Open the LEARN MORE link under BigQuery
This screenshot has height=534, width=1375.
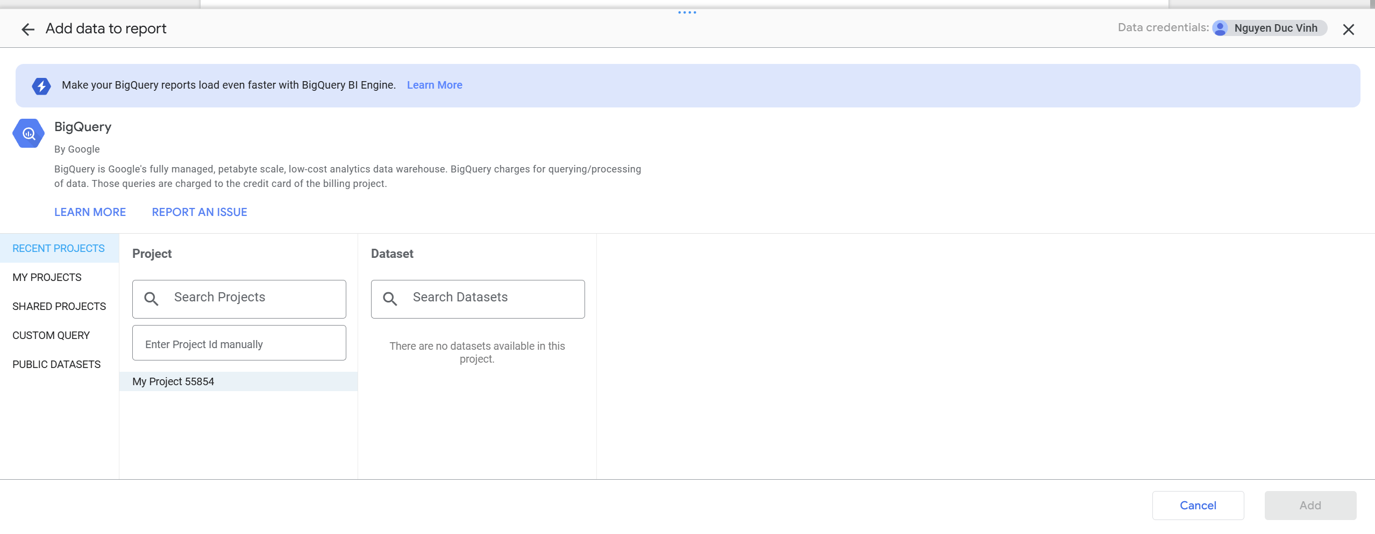pos(90,212)
